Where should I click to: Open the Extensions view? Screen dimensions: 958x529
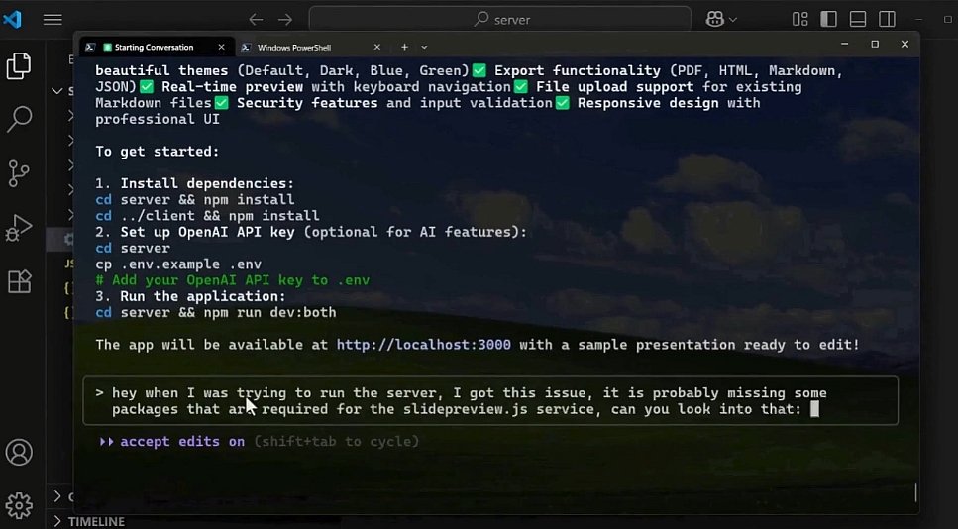click(19, 281)
